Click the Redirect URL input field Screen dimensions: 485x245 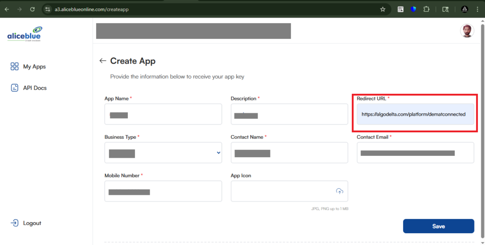[x=415, y=114]
